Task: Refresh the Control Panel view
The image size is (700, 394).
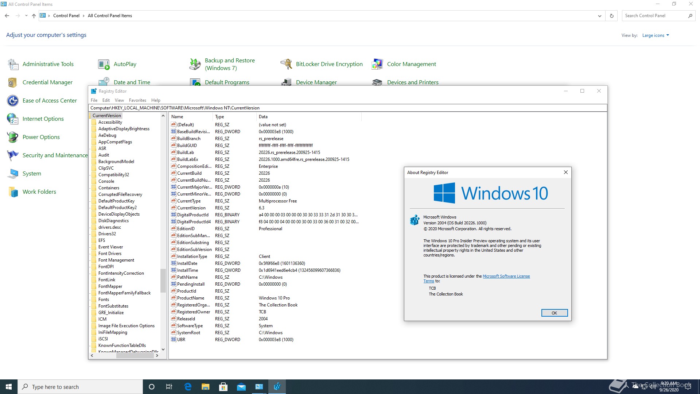Action: (x=611, y=16)
